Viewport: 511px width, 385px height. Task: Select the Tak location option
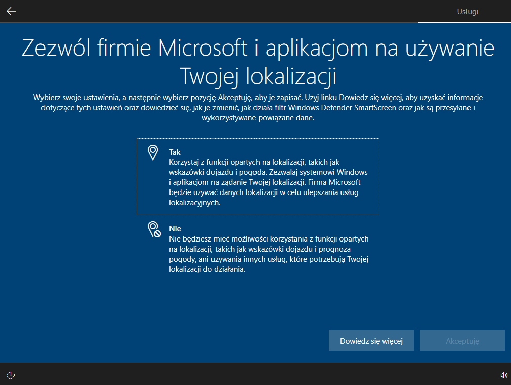pyautogui.click(x=258, y=177)
